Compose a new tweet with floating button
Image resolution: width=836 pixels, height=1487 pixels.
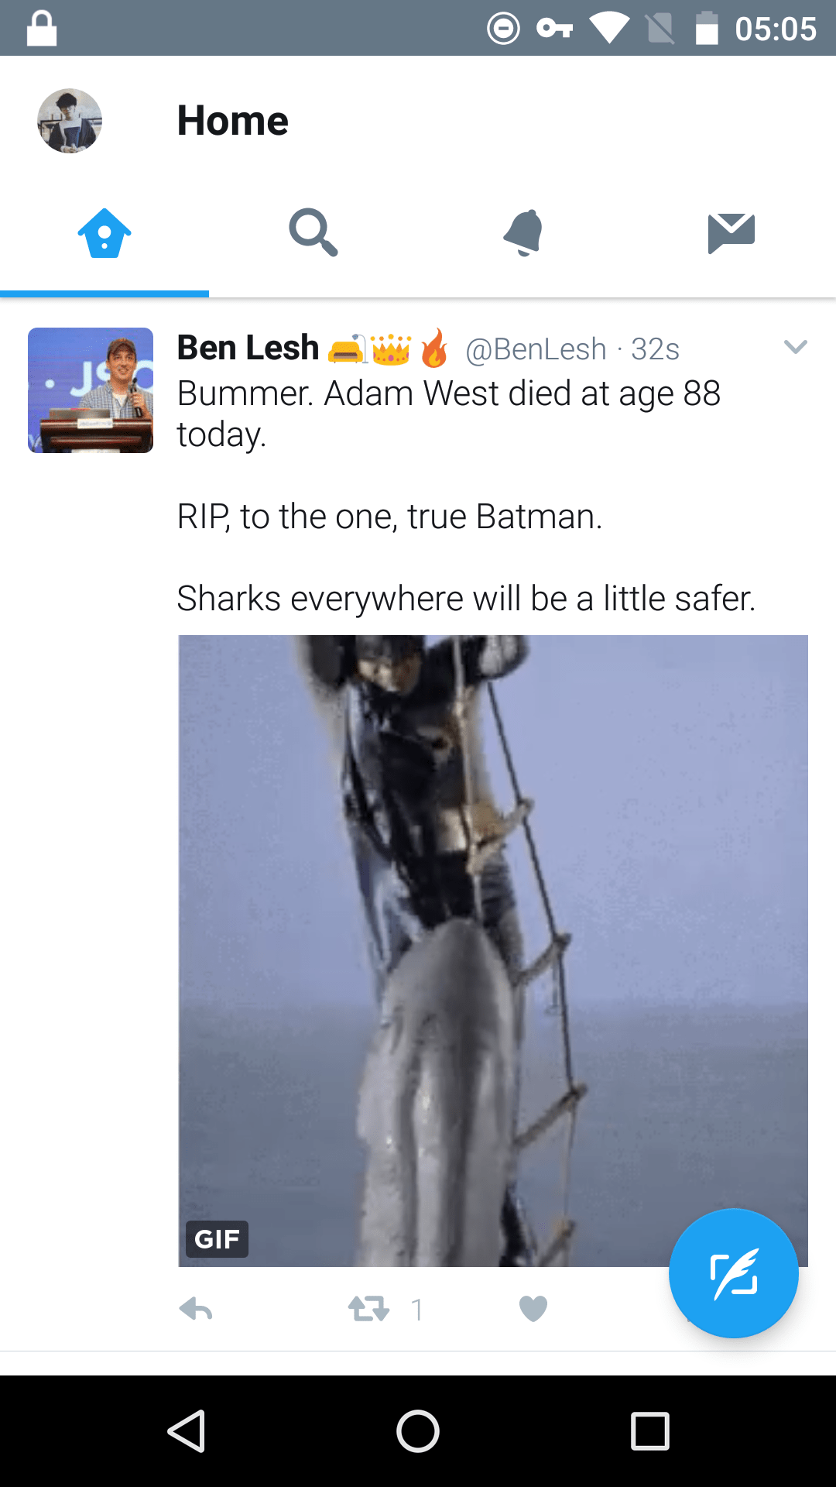click(734, 1273)
